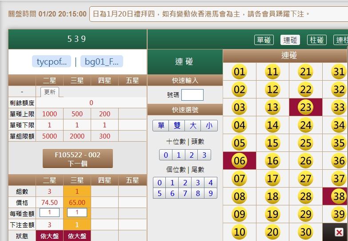Select yellow ball 15
The width and height of the screenshot is (348, 241).
click(x=272, y=143)
